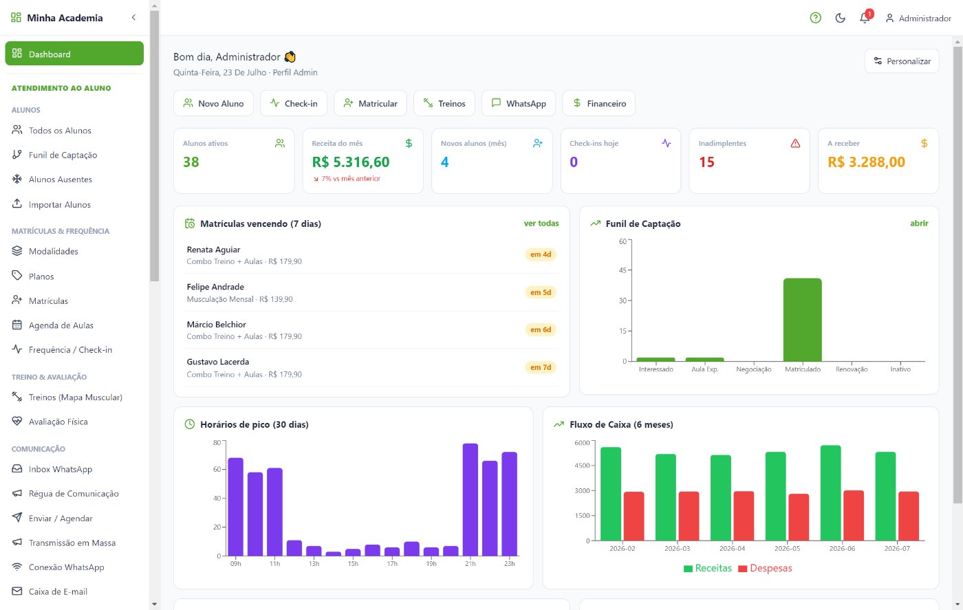Click the Matricular quick action button

pyautogui.click(x=370, y=103)
